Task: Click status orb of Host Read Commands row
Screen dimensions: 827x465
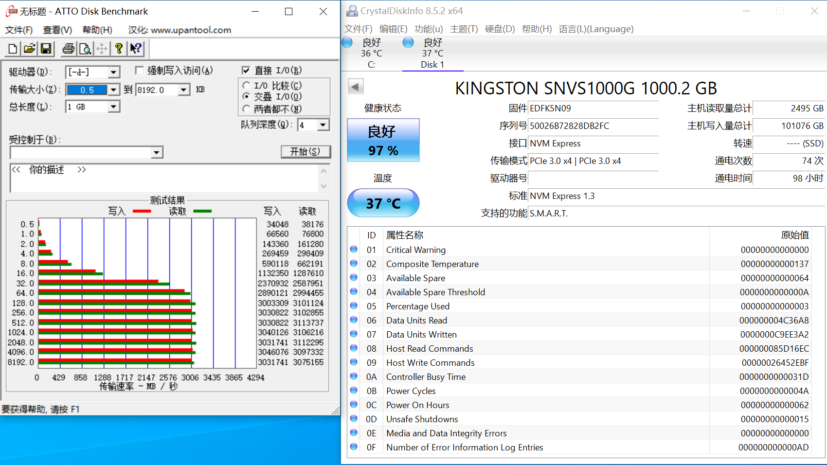Action: pyautogui.click(x=354, y=348)
